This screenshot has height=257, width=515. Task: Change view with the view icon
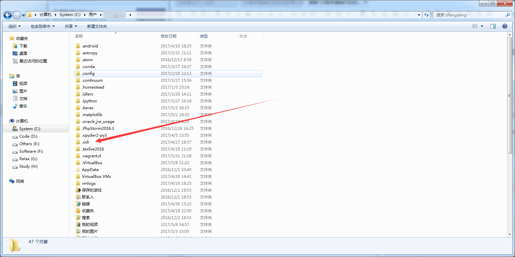point(475,26)
